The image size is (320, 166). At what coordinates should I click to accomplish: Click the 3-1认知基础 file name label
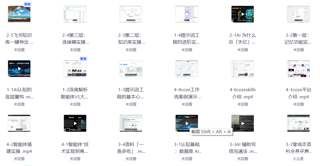[187, 148]
